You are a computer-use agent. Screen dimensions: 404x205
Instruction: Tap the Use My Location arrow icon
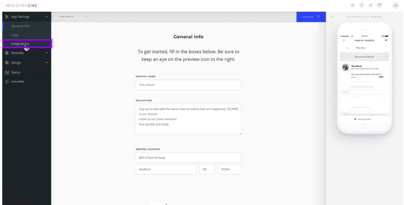pyautogui.click(x=355, y=119)
